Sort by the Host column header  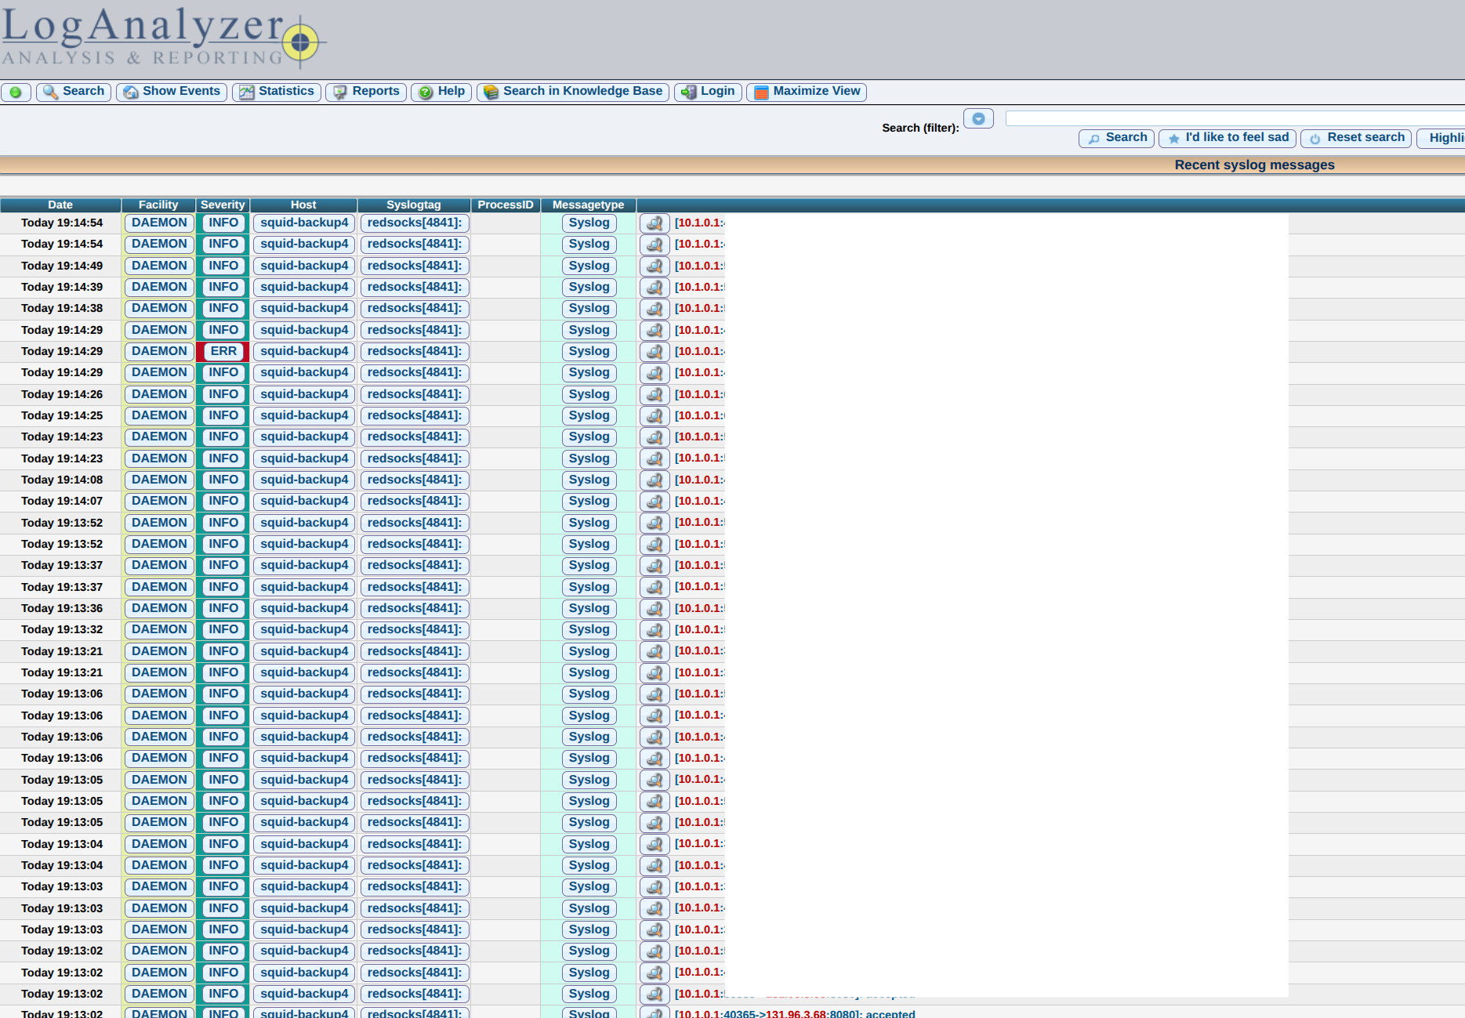[303, 205]
